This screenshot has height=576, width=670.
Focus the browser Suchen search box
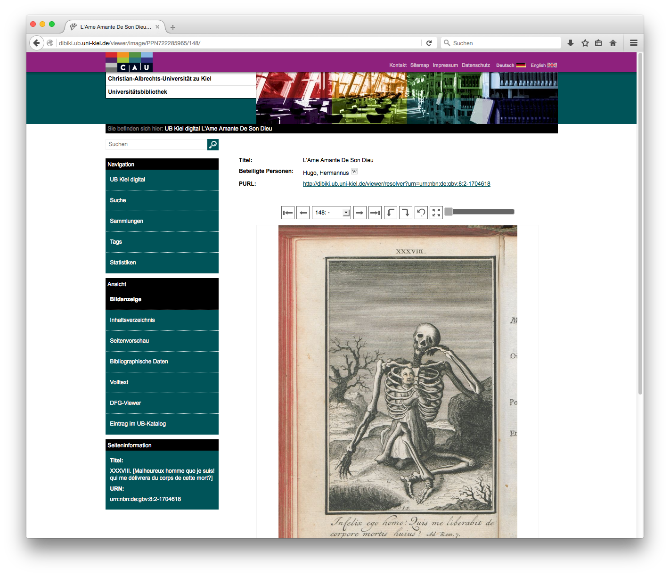tap(501, 43)
